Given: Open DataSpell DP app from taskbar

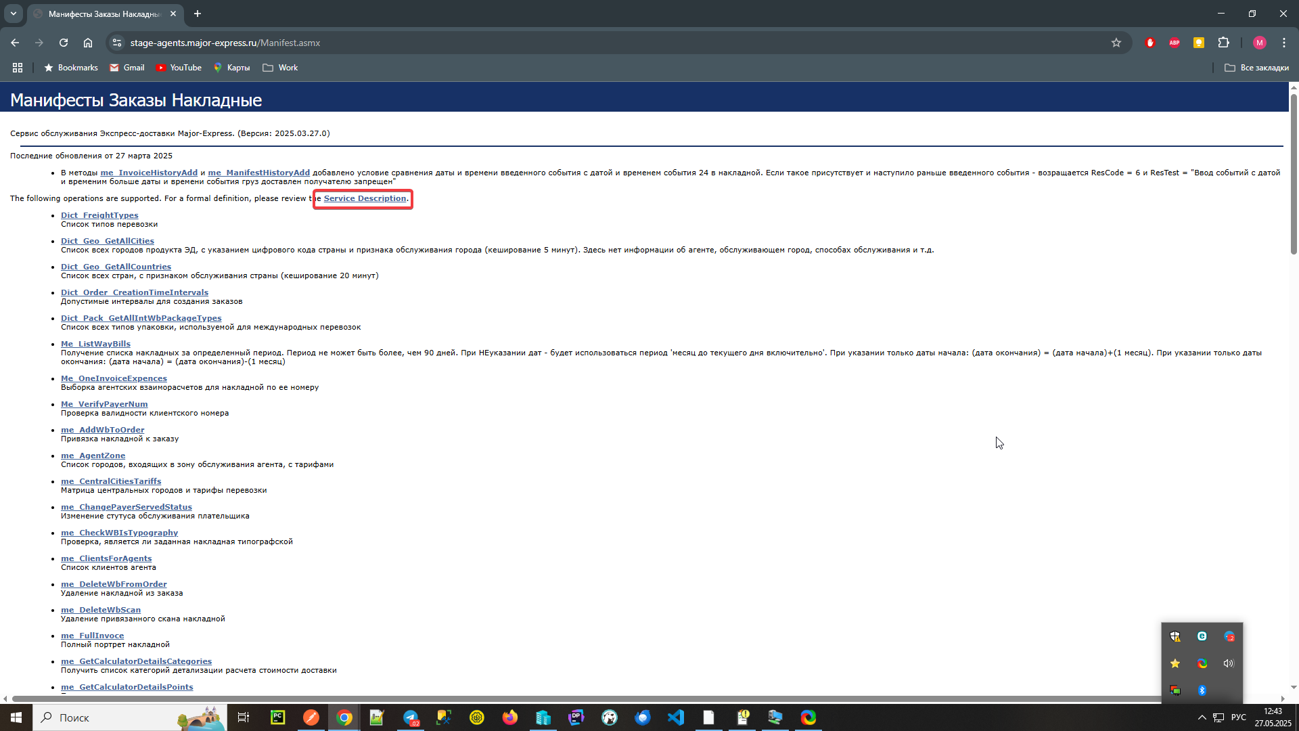Looking at the screenshot, I should pos(576,717).
